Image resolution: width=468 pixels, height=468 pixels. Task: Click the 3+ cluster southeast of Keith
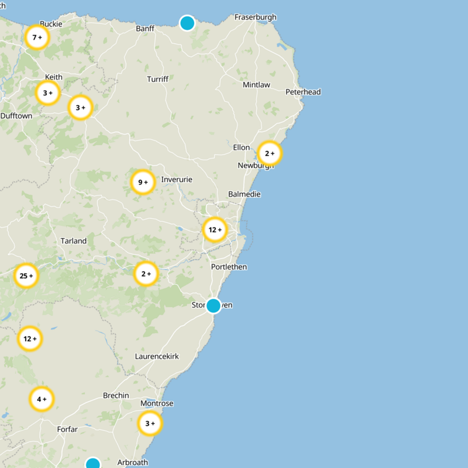(x=80, y=108)
